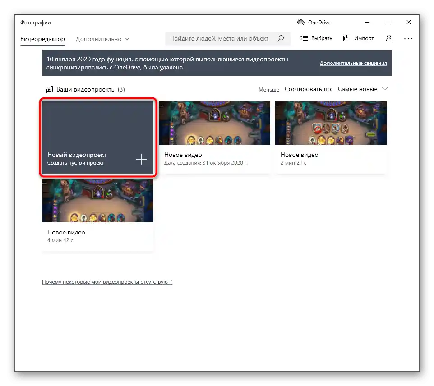The height and width of the screenshot is (386, 434).
Task: Click the Выбрать selection button
Action: point(316,38)
